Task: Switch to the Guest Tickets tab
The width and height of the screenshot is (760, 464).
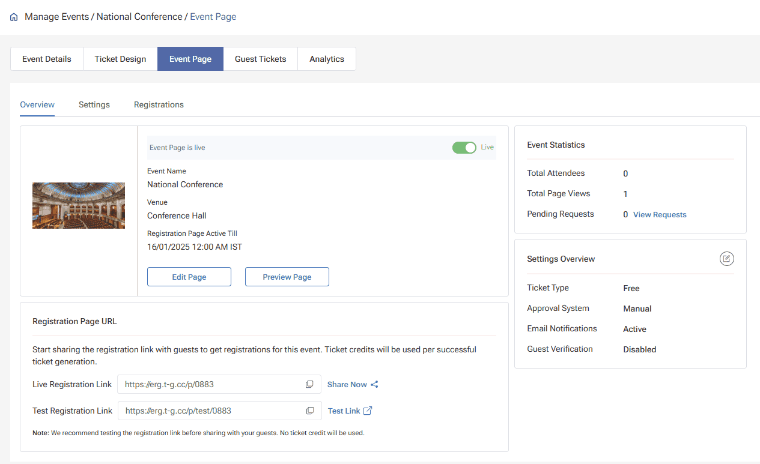Action: point(261,59)
